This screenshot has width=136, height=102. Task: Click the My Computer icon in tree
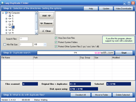click(6, 13)
